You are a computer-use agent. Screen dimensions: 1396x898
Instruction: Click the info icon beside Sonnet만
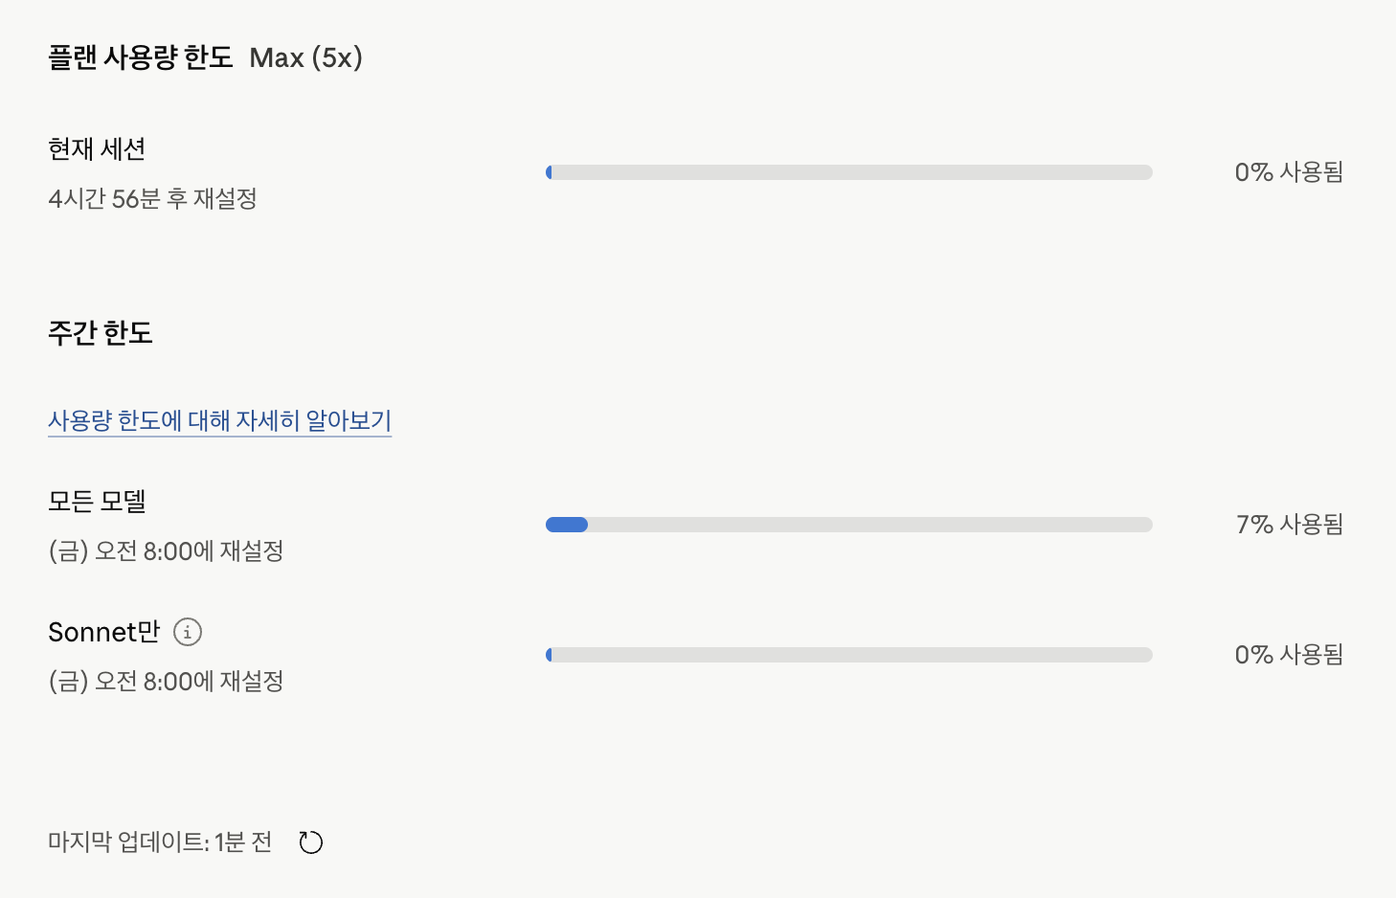(188, 632)
